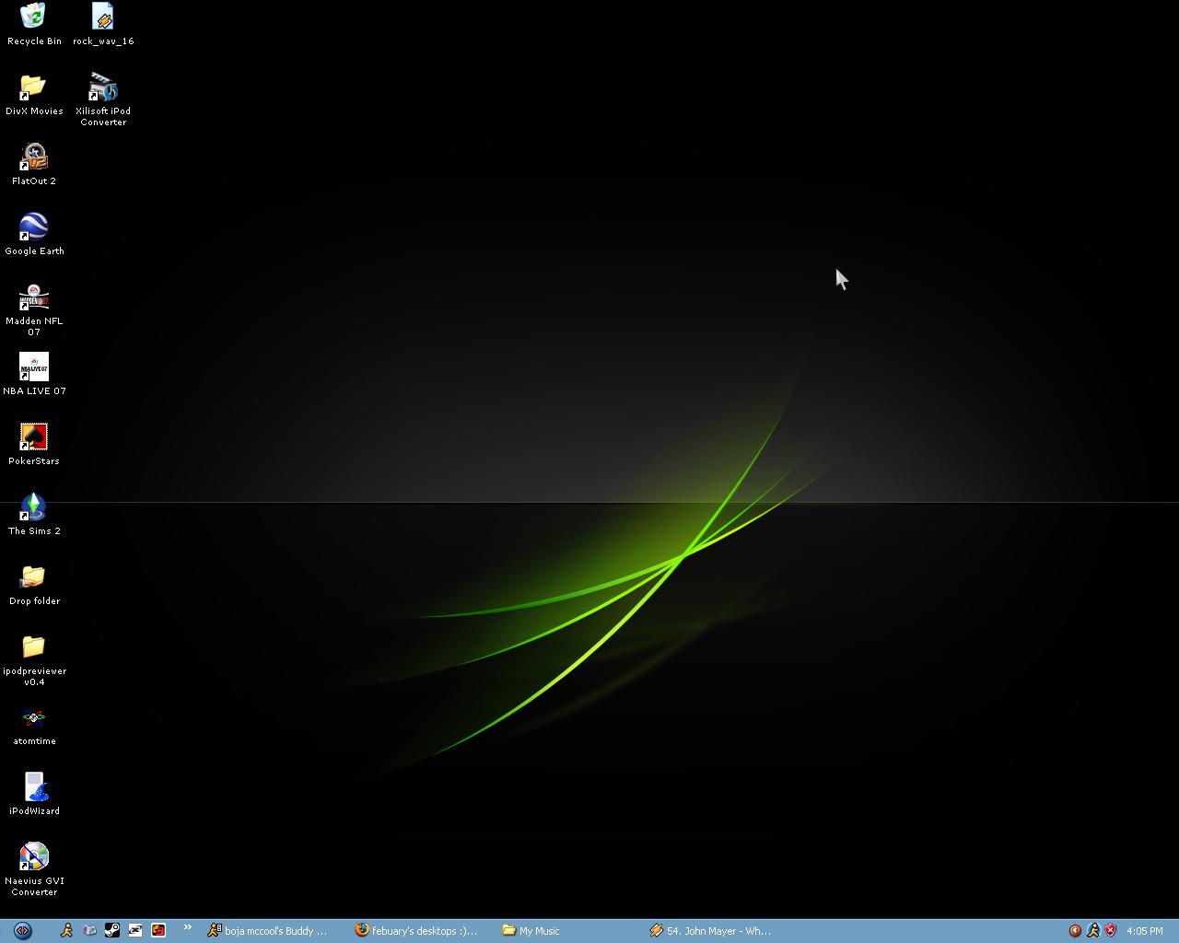Expand the quick launch overflow chevron
Screen dimensions: 1179x943
(x=187, y=928)
